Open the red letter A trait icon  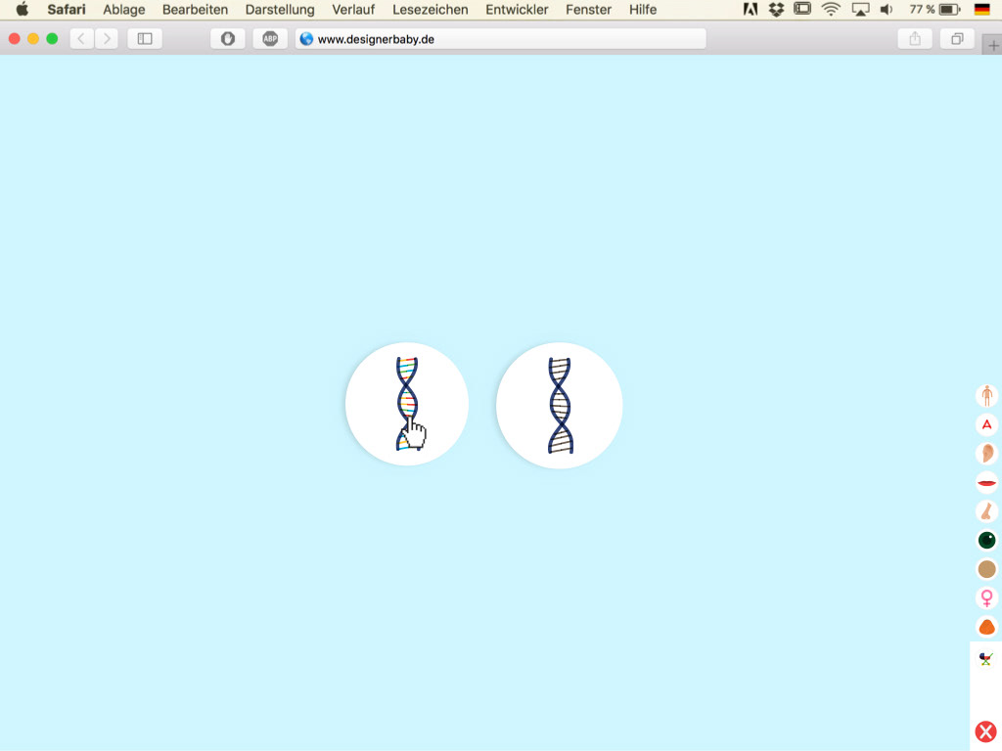[986, 424]
